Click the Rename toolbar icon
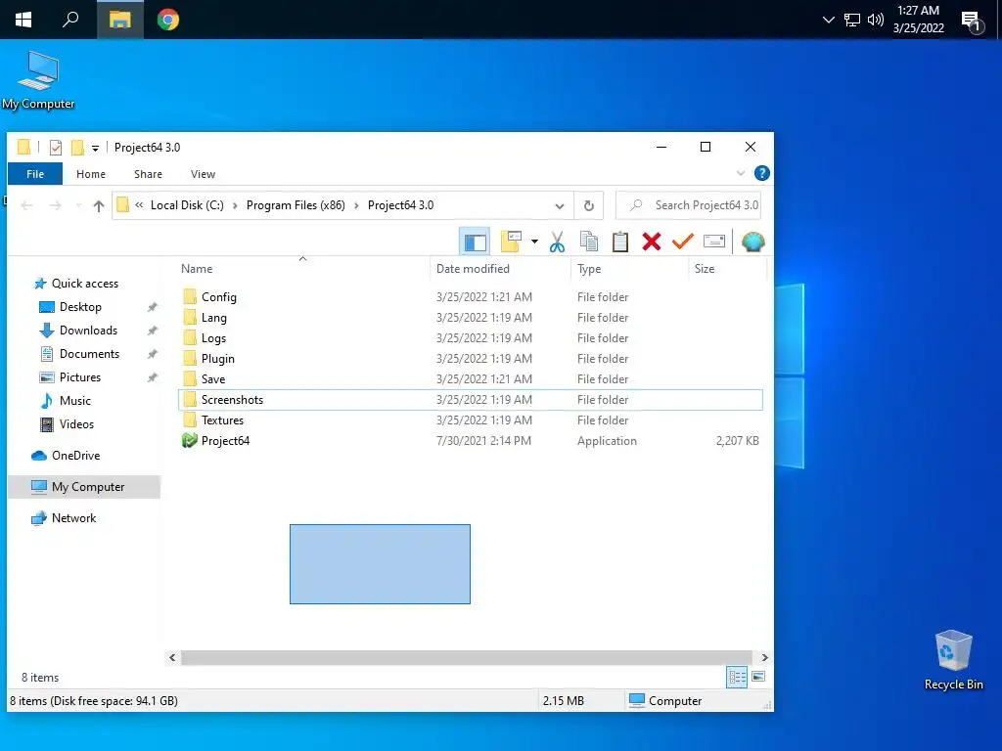The image size is (1002, 751). tap(713, 243)
